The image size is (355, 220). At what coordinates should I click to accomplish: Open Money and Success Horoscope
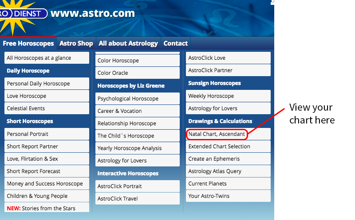47,184
